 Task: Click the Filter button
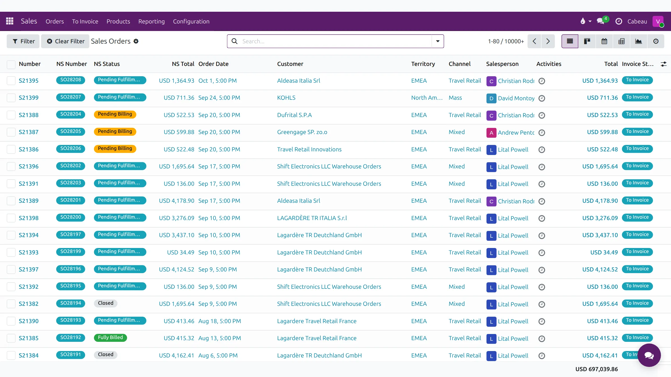click(23, 41)
